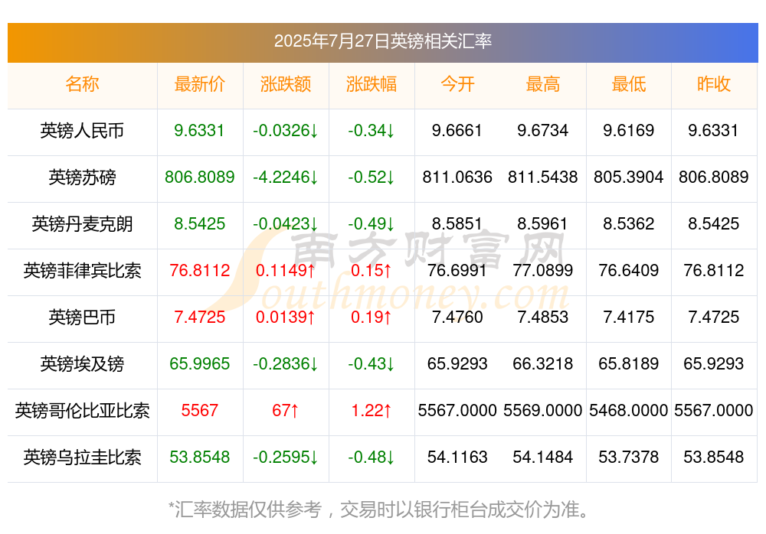Image resolution: width=766 pixels, height=534 pixels.
Task: Click opening value 8.5851
Action: click(457, 223)
